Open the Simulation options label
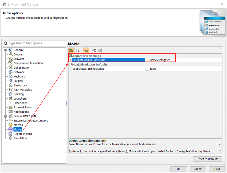This screenshot has width=227, height=173. (20, 138)
